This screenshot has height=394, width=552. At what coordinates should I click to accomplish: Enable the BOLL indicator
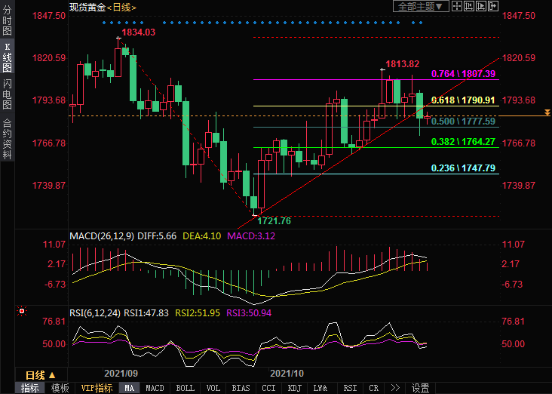pos(184,388)
